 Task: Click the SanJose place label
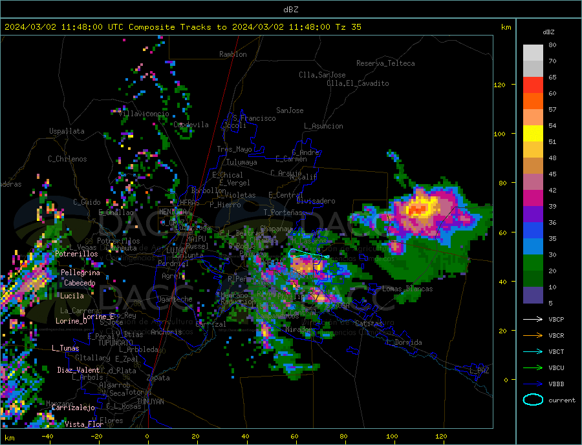(290, 110)
